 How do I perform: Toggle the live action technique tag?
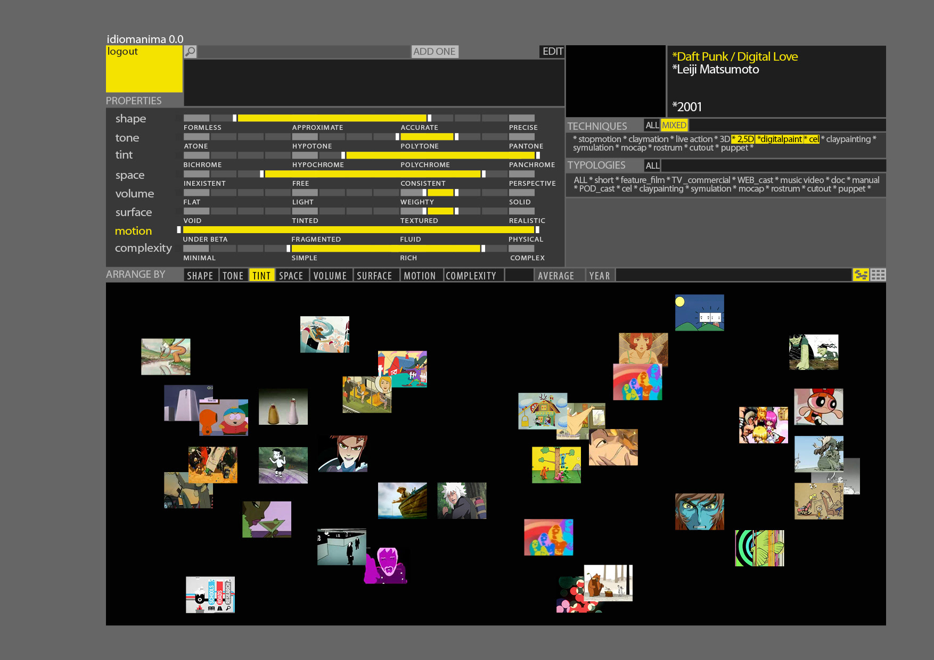point(694,139)
